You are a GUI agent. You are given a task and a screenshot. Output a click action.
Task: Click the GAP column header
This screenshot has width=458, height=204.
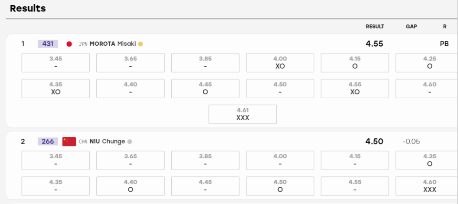coord(411,27)
